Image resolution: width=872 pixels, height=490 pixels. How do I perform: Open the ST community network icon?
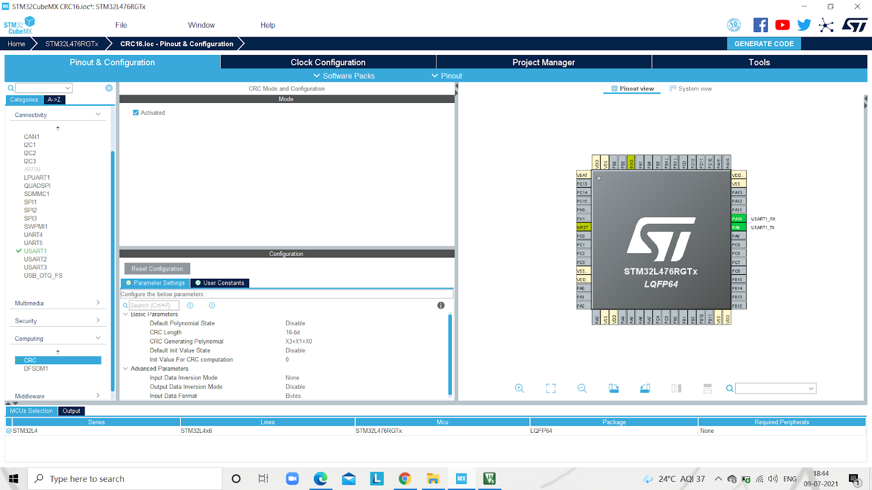pyautogui.click(x=826, y=25)
